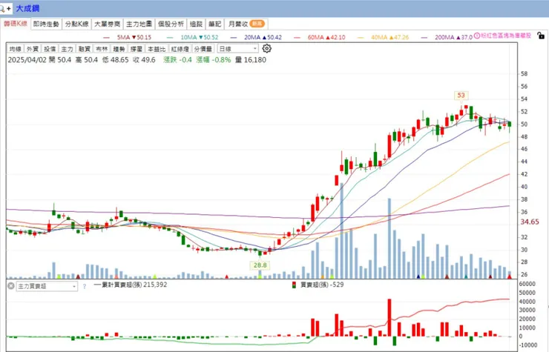Switch to the 追蹤 tab
The height and width of the screenshot is (352, 549).
pyautogui.click(x=196, y=24)
